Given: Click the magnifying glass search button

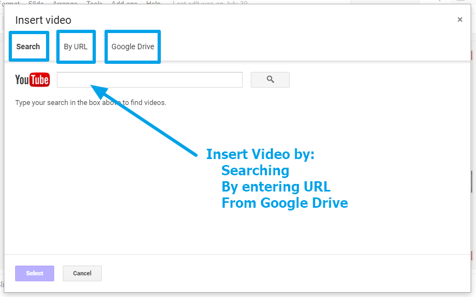Looking at the screenshot, I should pos(270,80).
